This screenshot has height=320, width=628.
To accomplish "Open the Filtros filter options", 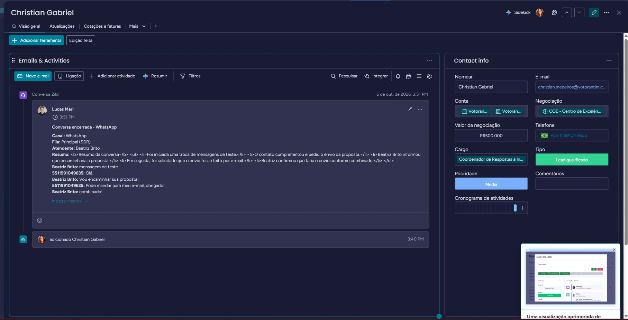I will point(190,76).
